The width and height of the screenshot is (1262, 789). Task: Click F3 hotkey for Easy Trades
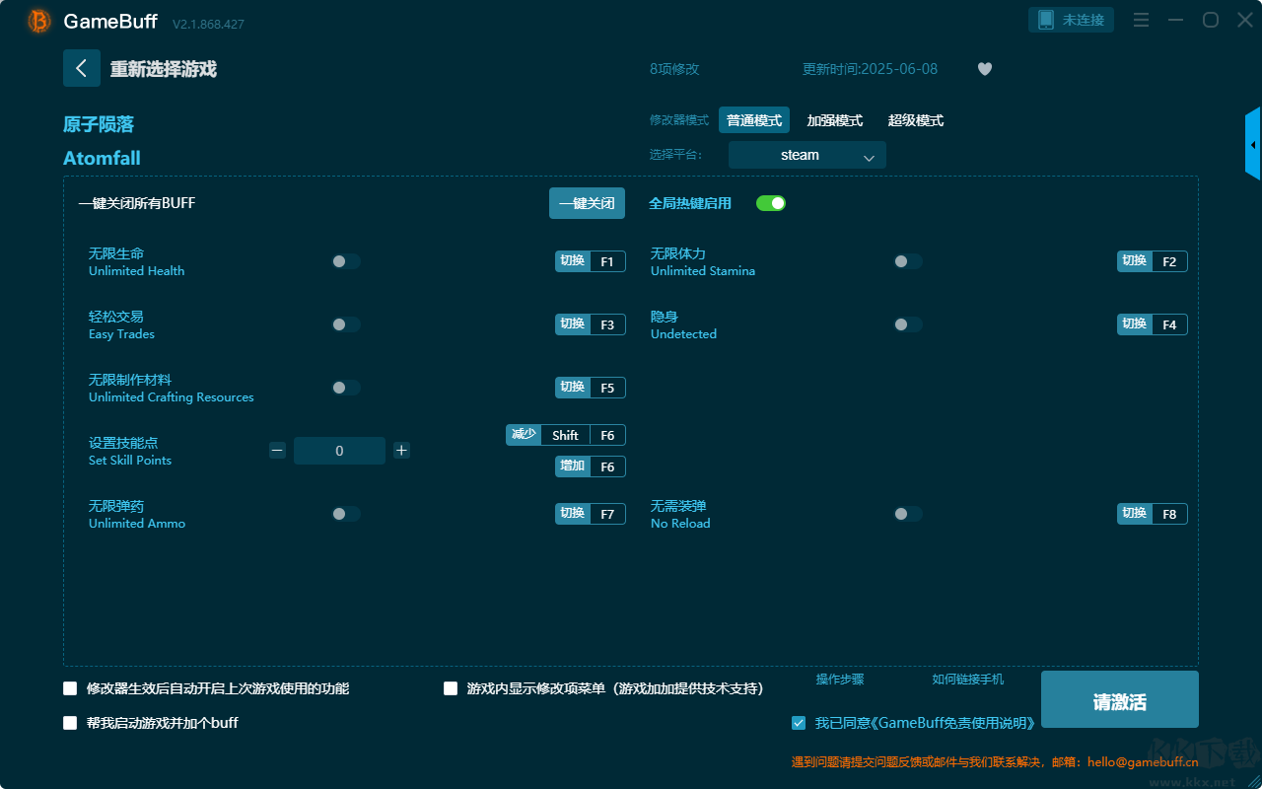(591, 324)
